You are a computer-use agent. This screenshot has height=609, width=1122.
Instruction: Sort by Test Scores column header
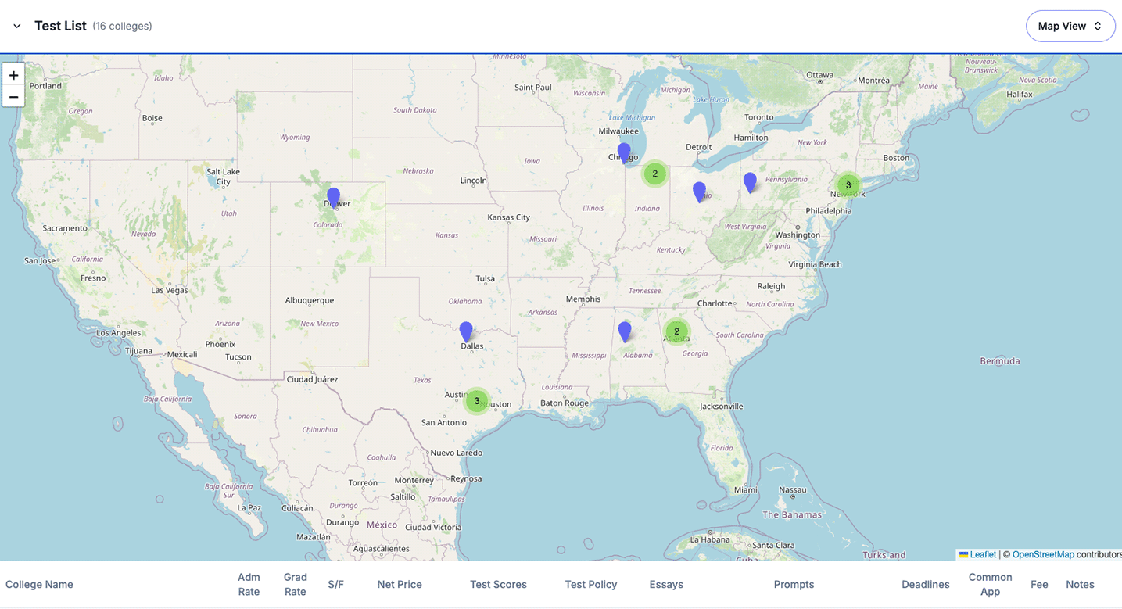click(498, 585)
